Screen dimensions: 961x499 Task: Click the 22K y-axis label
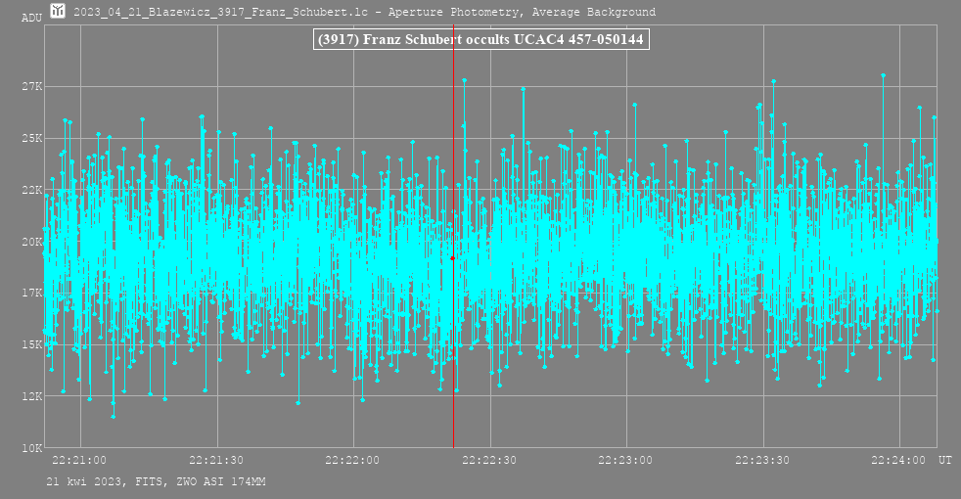tap(32, 190)
